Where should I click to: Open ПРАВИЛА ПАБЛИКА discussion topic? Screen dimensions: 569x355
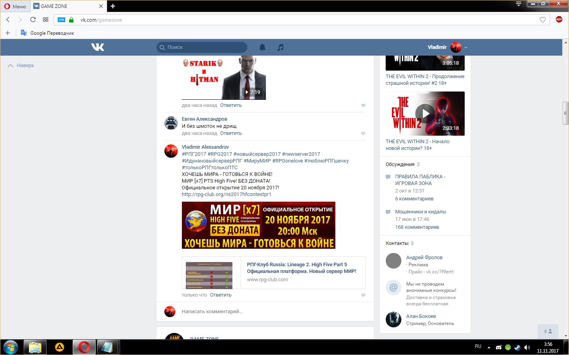[420, 180]
